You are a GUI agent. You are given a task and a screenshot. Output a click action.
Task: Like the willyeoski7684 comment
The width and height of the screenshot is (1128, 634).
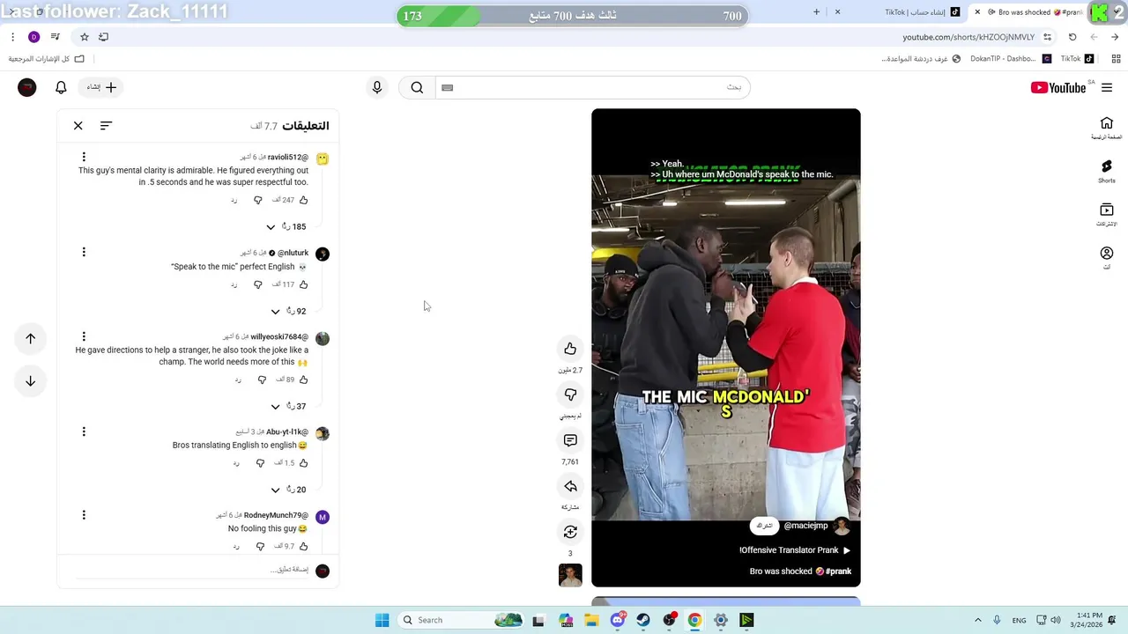click(303, 380)
